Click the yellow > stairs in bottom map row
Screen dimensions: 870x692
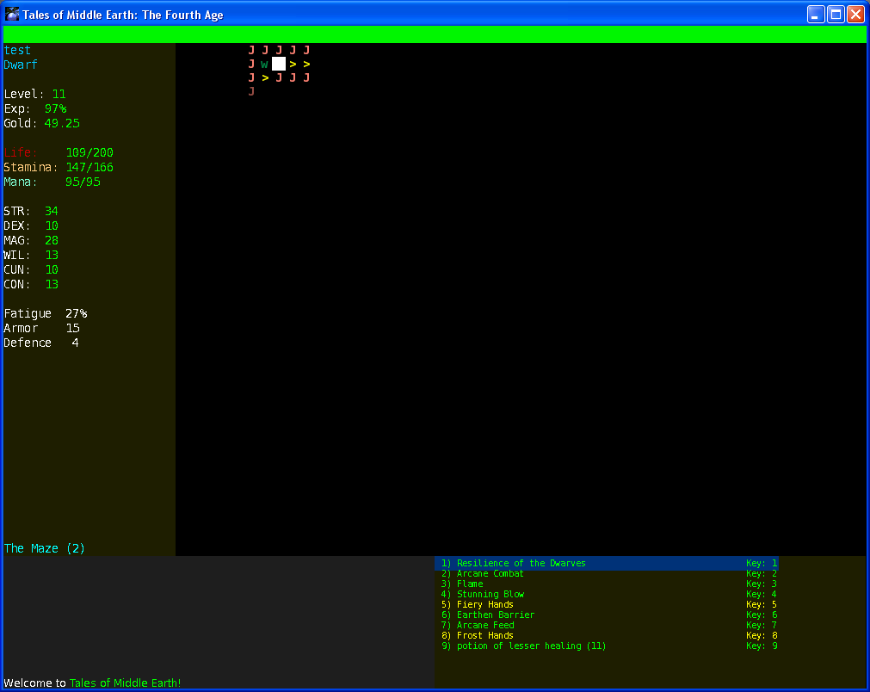[x=265, y=77]
